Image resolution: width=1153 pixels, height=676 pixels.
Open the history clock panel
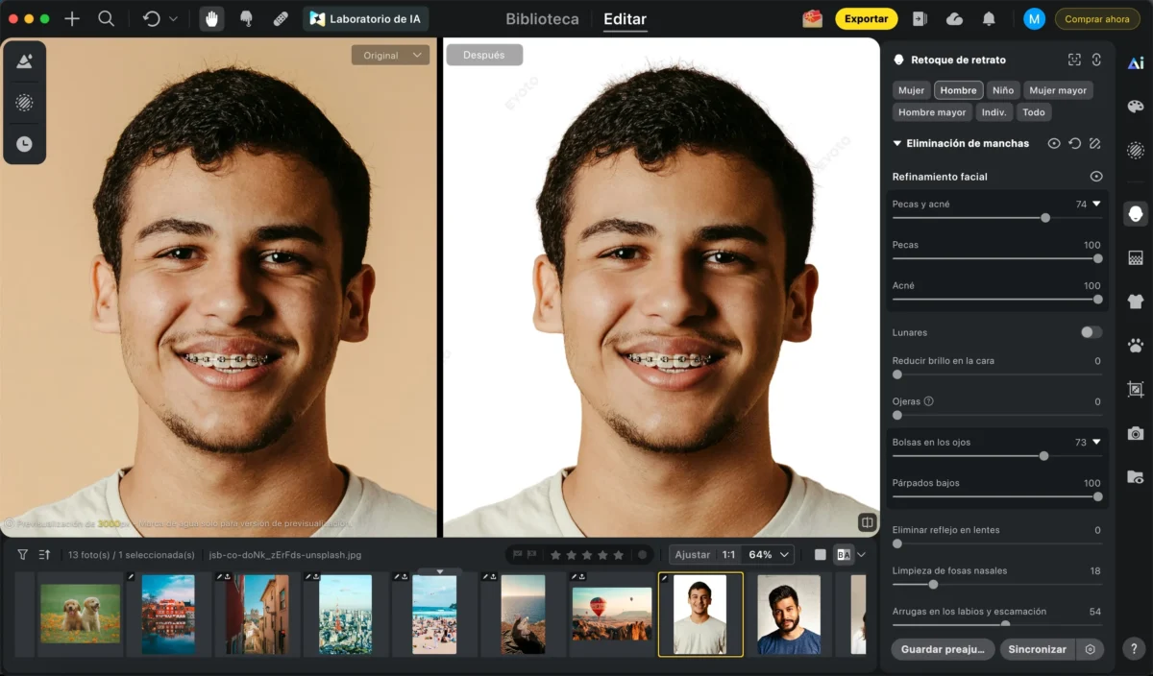click(x=24, y=144)
